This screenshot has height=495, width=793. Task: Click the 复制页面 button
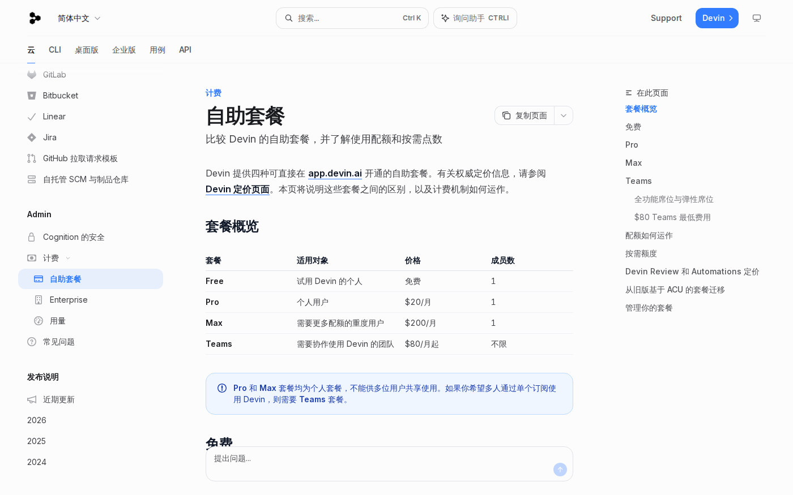tap(525, 115)
